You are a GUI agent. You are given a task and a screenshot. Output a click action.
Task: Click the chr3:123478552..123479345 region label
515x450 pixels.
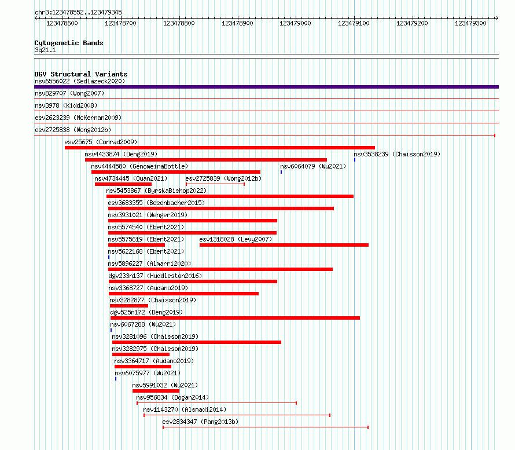pyautogui.click(x=78, y=12)
